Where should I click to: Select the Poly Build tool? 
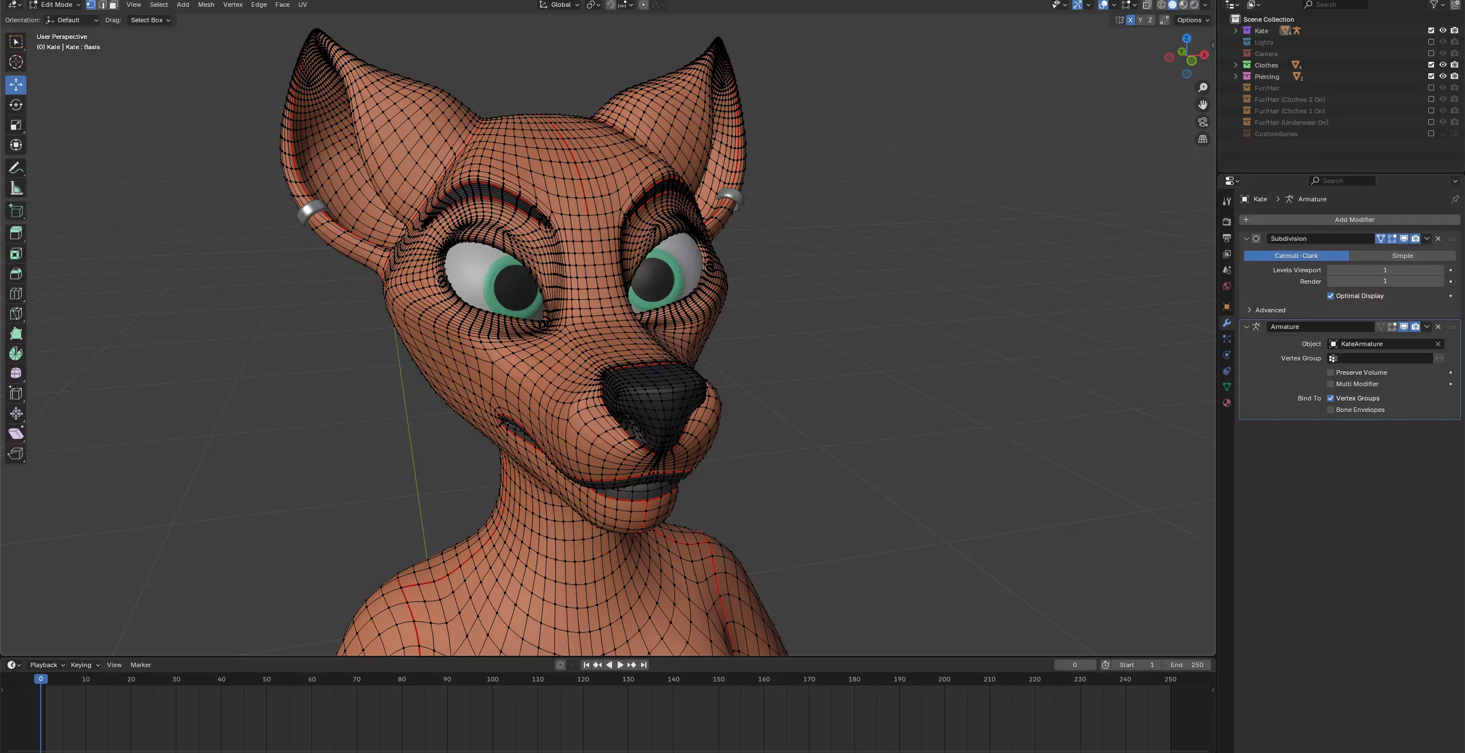tap(16, 334)
